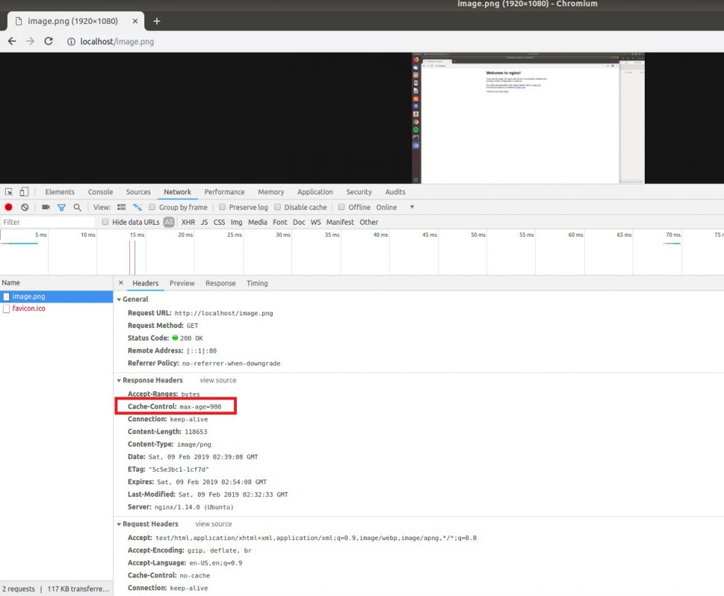Toggle the device toolbar icon

[x=24, y=192]
